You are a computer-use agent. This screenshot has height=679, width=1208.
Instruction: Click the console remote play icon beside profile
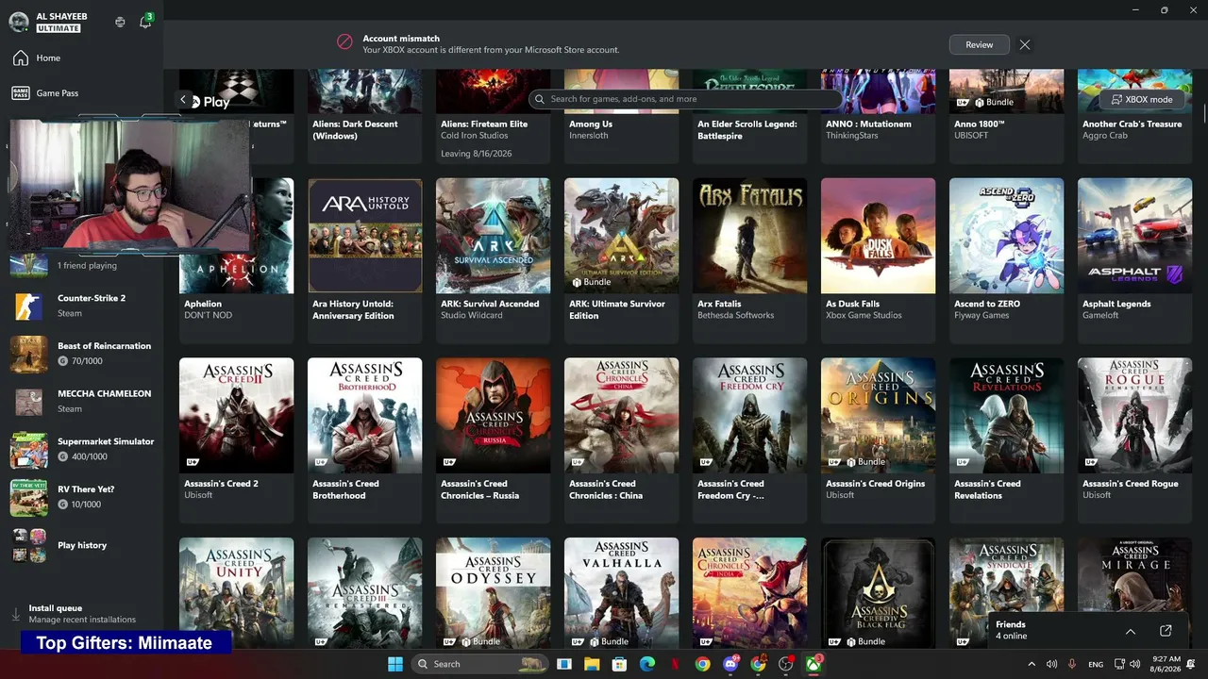tap(120, 22)
